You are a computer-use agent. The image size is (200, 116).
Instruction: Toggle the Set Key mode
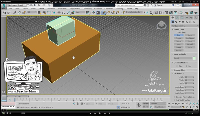[146, 107]
